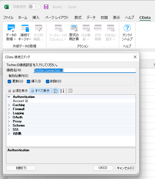
Task: Collapse the Authentication category
Action: click(x=9, y=97)
